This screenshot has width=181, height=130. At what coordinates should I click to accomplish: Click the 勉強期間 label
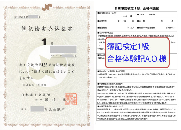pos(102,28)
